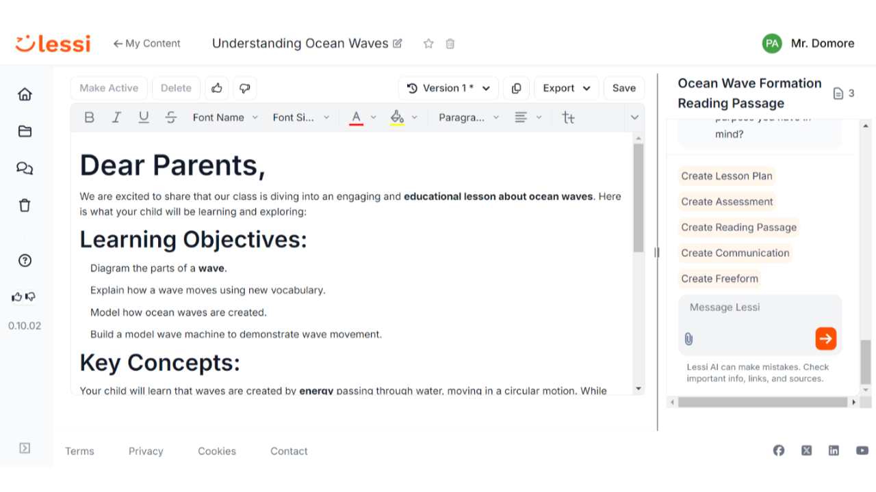Image resolution: width=876 pixels, height=492 pixels.
Task: Open the folder icon in left sidebar
Action: pyautogui.click(x=25, y=131)
